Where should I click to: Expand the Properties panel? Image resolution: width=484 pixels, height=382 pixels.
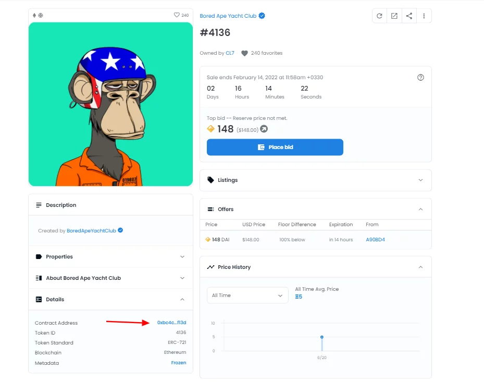(x=110, y=256)
